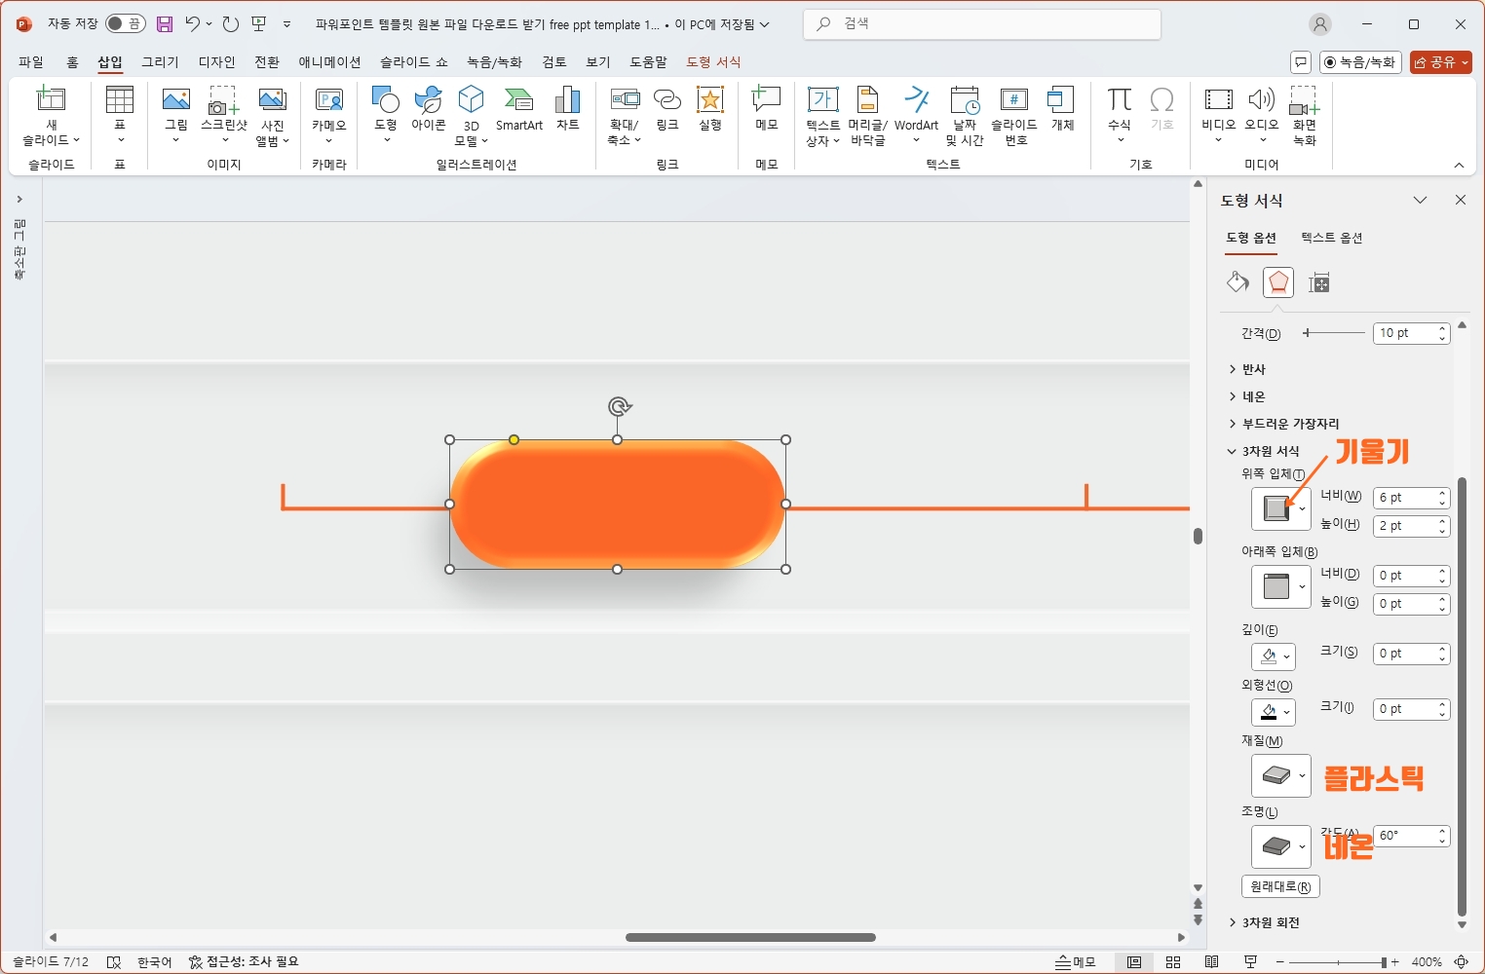The image size is (1485, 974).
Task: Insert a 카메오 camera feed
Action: pos(329,115)
